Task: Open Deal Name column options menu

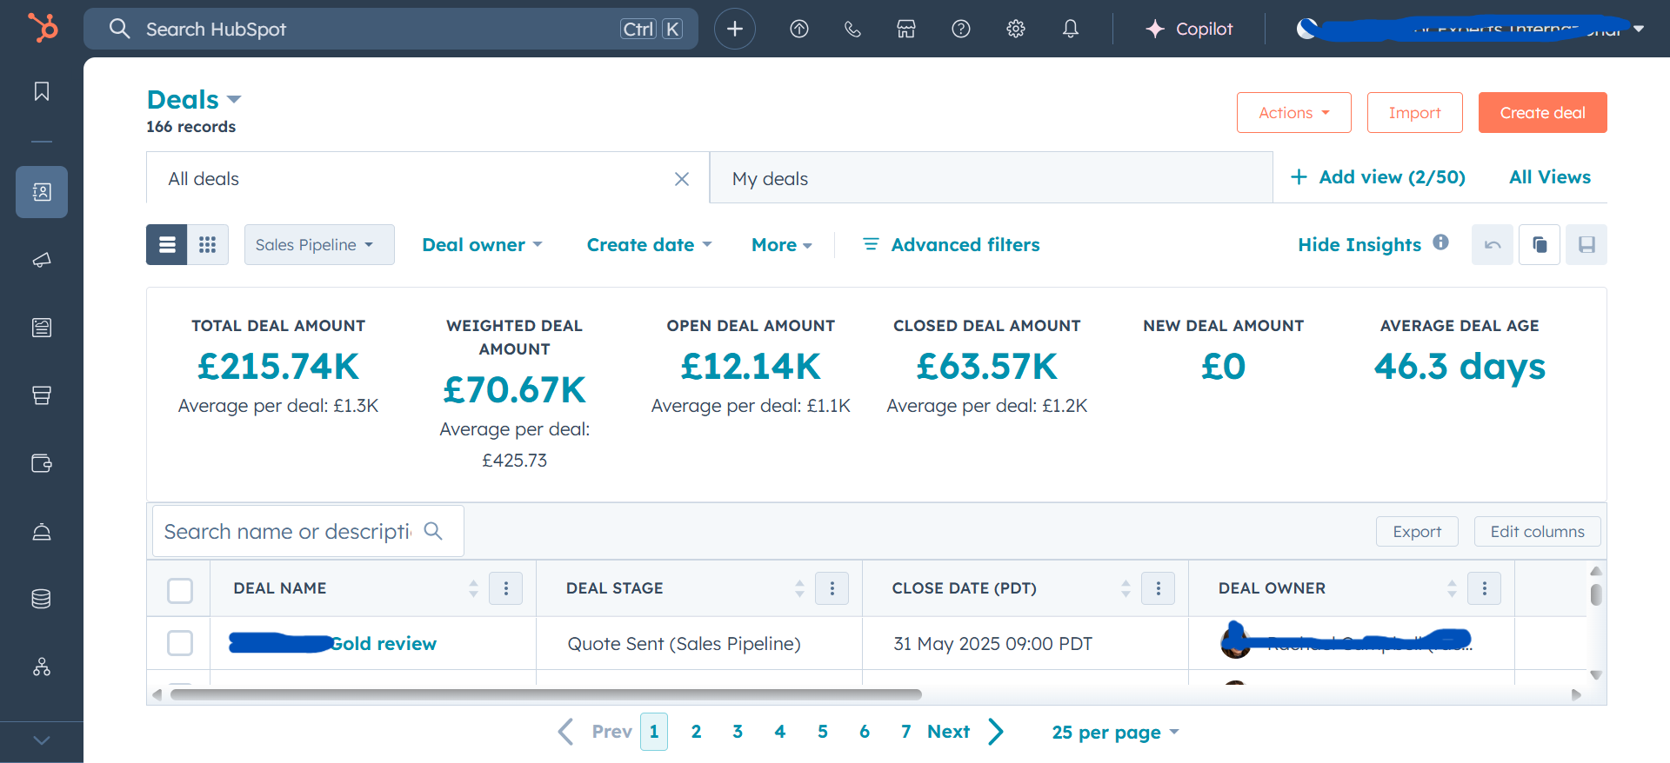Action: (x=506, y=588)
